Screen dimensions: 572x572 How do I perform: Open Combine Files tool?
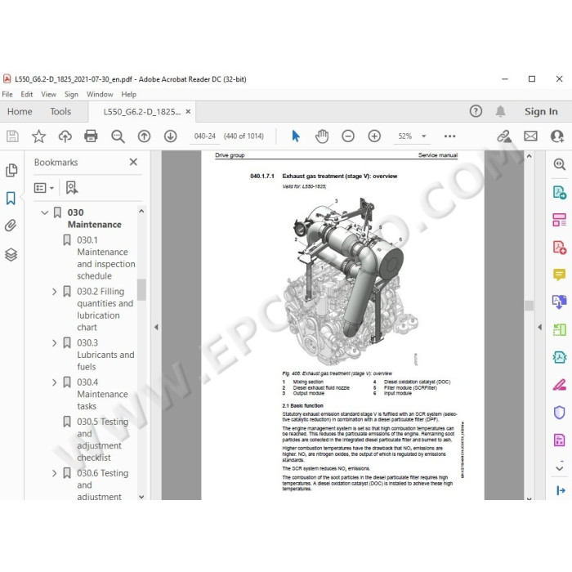point(559,302)
